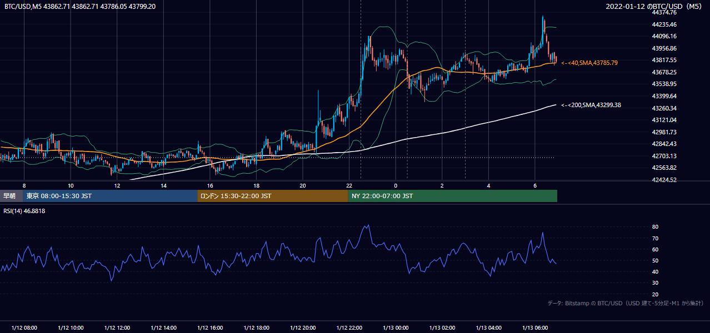The image size is (710, 333).
Task: Click the bottom time label 1/12 10:00
Action: click(71, 327)
